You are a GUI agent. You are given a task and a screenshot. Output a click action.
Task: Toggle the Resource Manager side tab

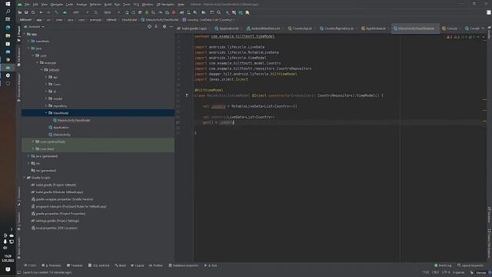(18, 87)
